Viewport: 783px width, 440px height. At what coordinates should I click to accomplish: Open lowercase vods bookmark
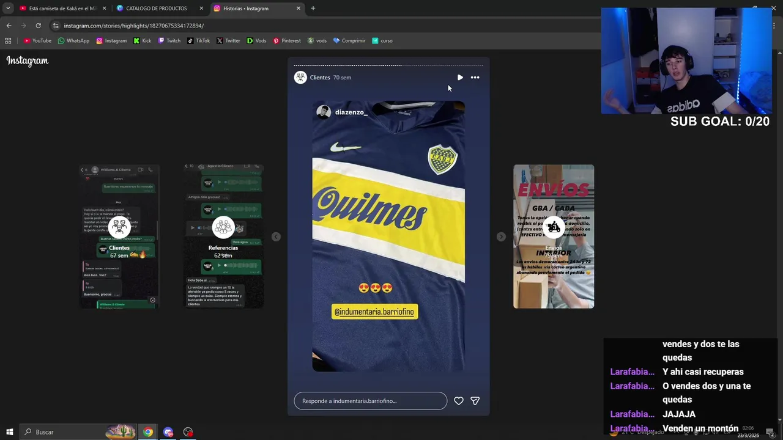point(317,41)
